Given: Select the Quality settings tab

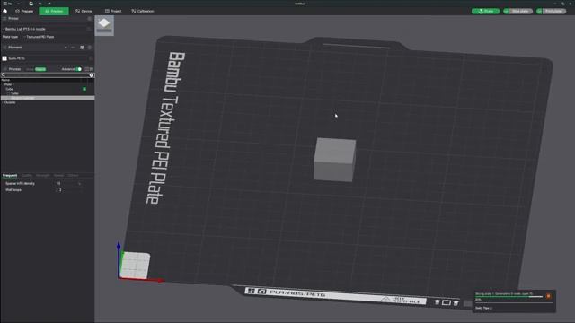Looking at the screenshot, I should point(27,176).
